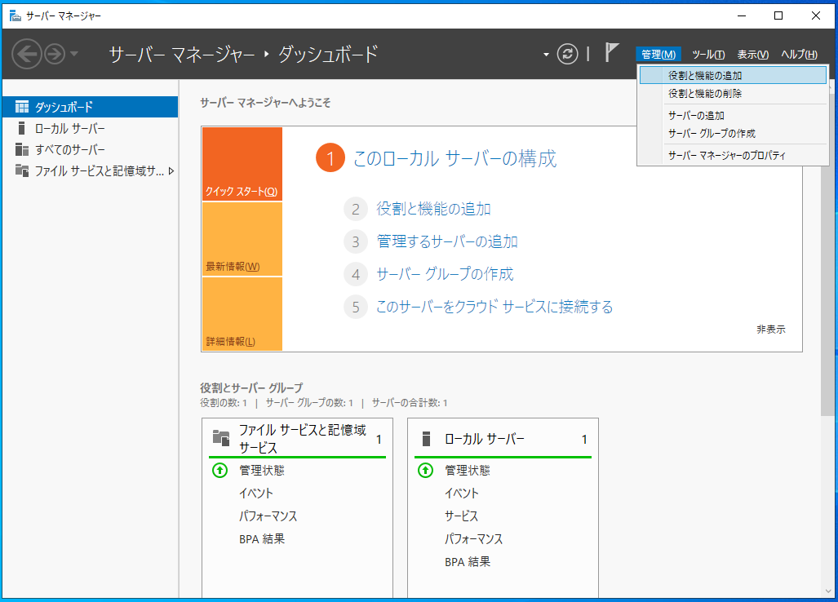Click the refresh icon in header
The width and height of the screenshot is (838, 602).
568,54
